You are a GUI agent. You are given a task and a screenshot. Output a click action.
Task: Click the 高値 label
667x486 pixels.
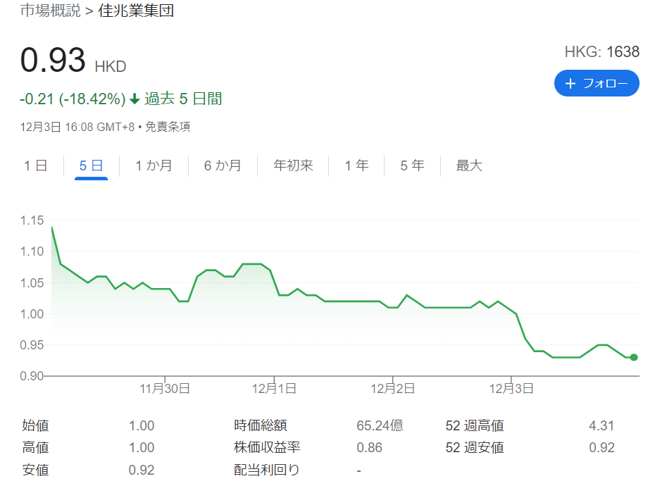click(35, 448)
